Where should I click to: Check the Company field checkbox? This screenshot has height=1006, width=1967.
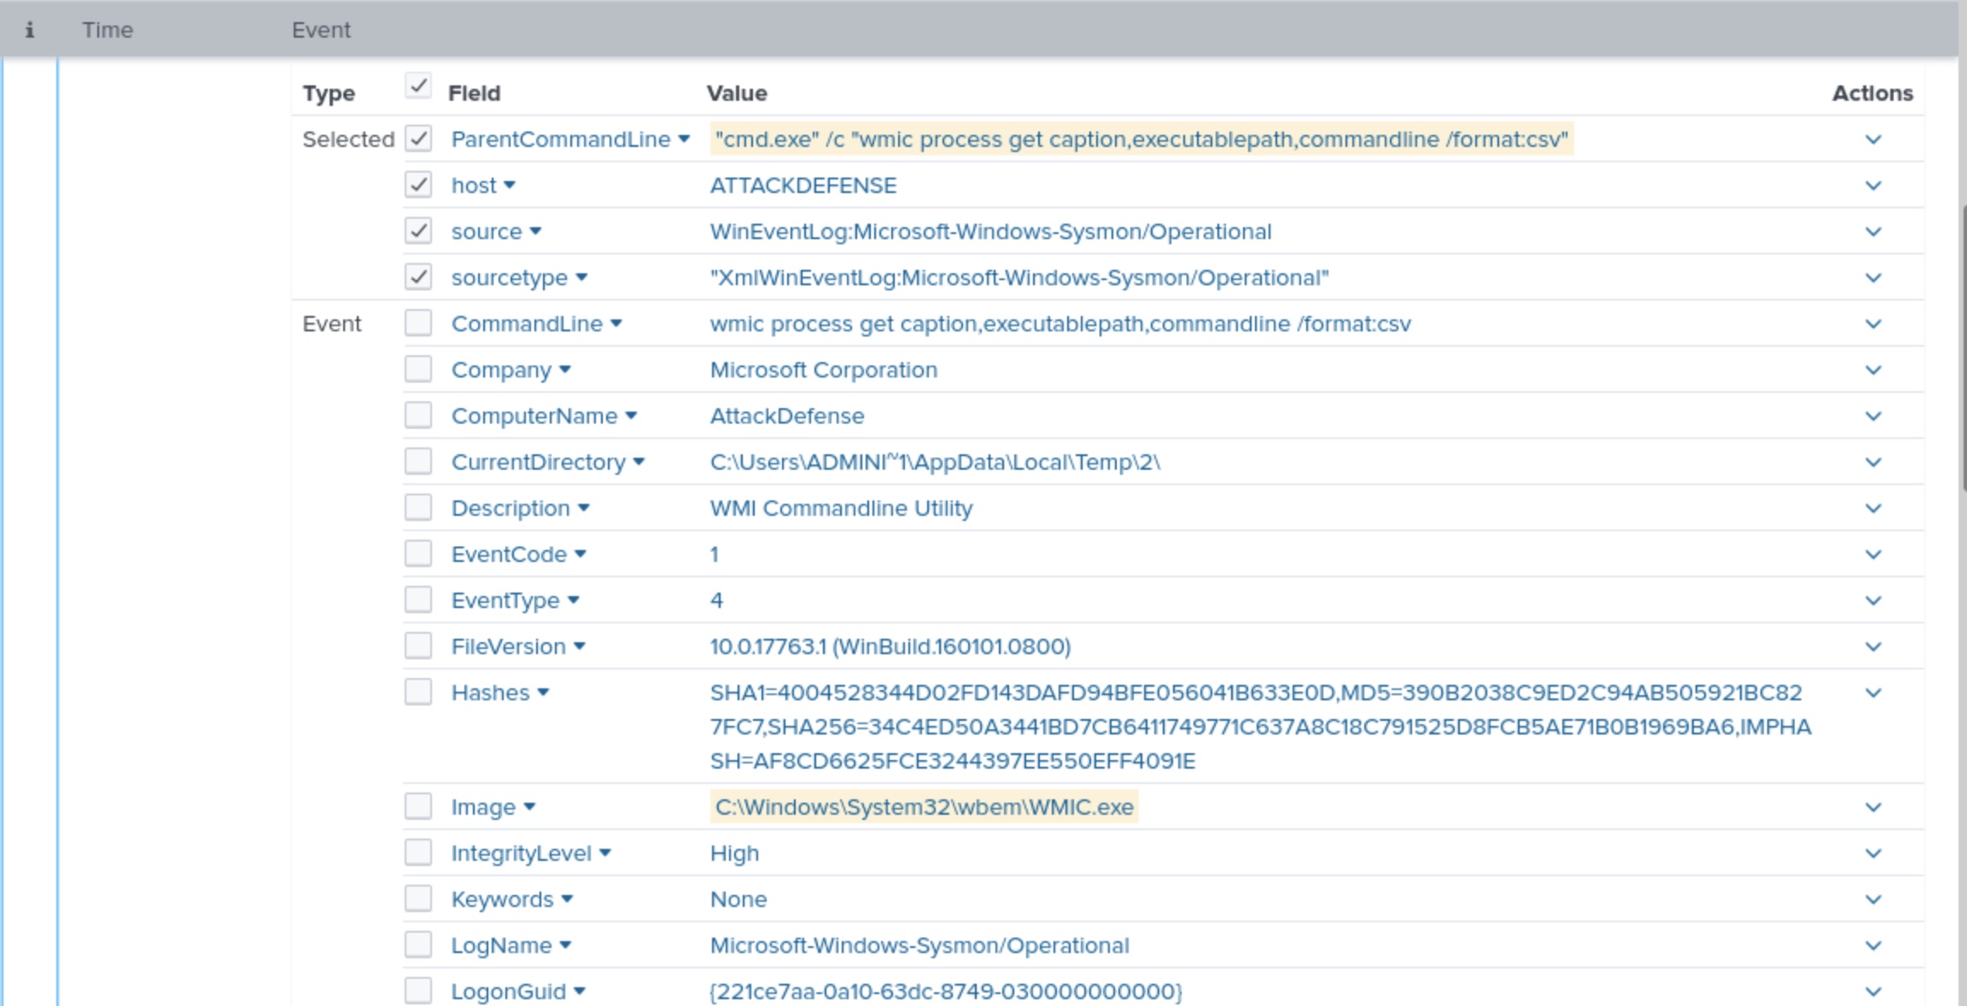tap(417, 369)
